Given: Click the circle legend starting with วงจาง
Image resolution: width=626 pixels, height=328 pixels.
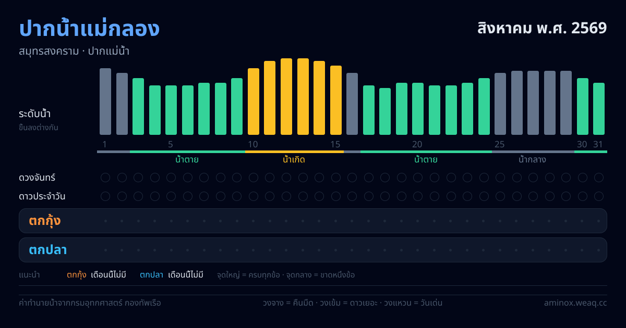Looking at the screenshot, I should (353, 302).
